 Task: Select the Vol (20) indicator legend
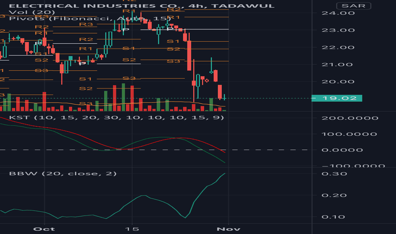pyautogui.click(x=32, y=12)
